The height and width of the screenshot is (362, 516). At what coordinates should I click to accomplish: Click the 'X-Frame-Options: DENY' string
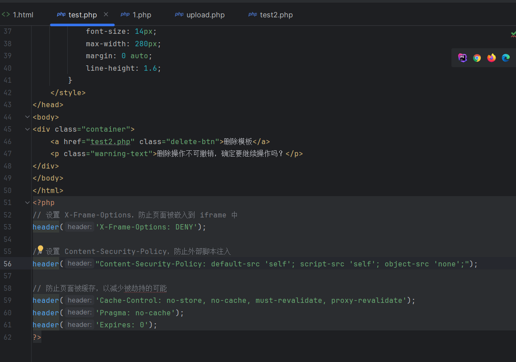146,227
